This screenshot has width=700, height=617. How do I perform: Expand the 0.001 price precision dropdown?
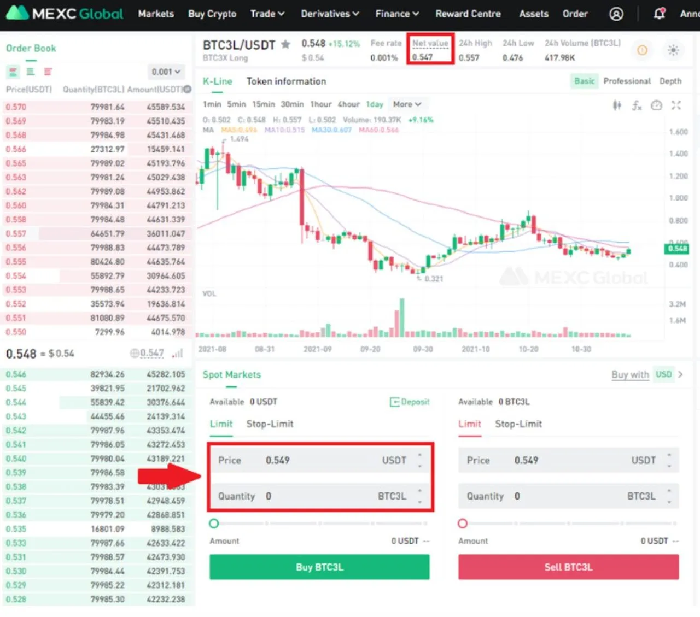[166, 72]
